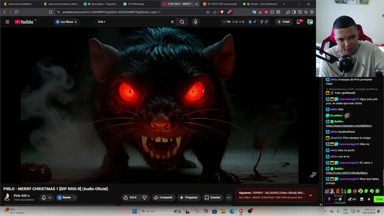Open Microsoft Edge from taskbar
Screen dimensions: 384x216
point(232,211)
